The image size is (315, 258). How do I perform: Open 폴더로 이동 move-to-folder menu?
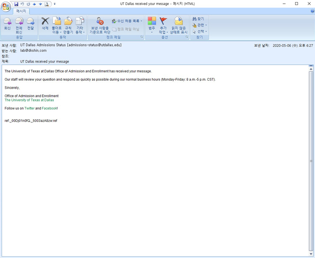click(57, 25)
